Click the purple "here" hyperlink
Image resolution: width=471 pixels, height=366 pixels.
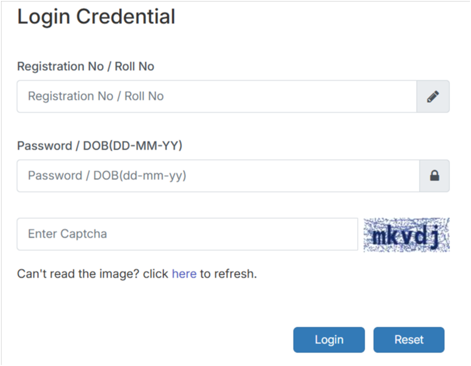pyautogui.click(x=184, y=274)
